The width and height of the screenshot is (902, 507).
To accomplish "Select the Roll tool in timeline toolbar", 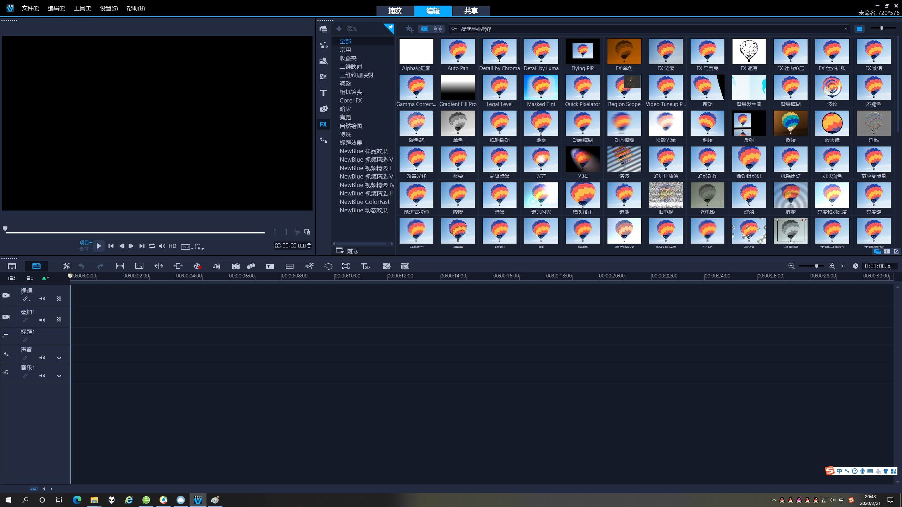I will point(159,266).
